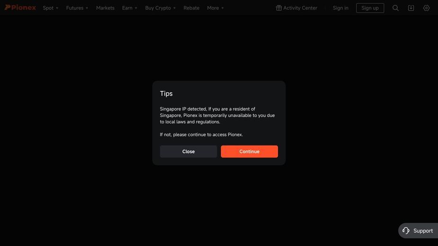
Task: Click the 'Singapore IP detected' message
Action: 217,115
